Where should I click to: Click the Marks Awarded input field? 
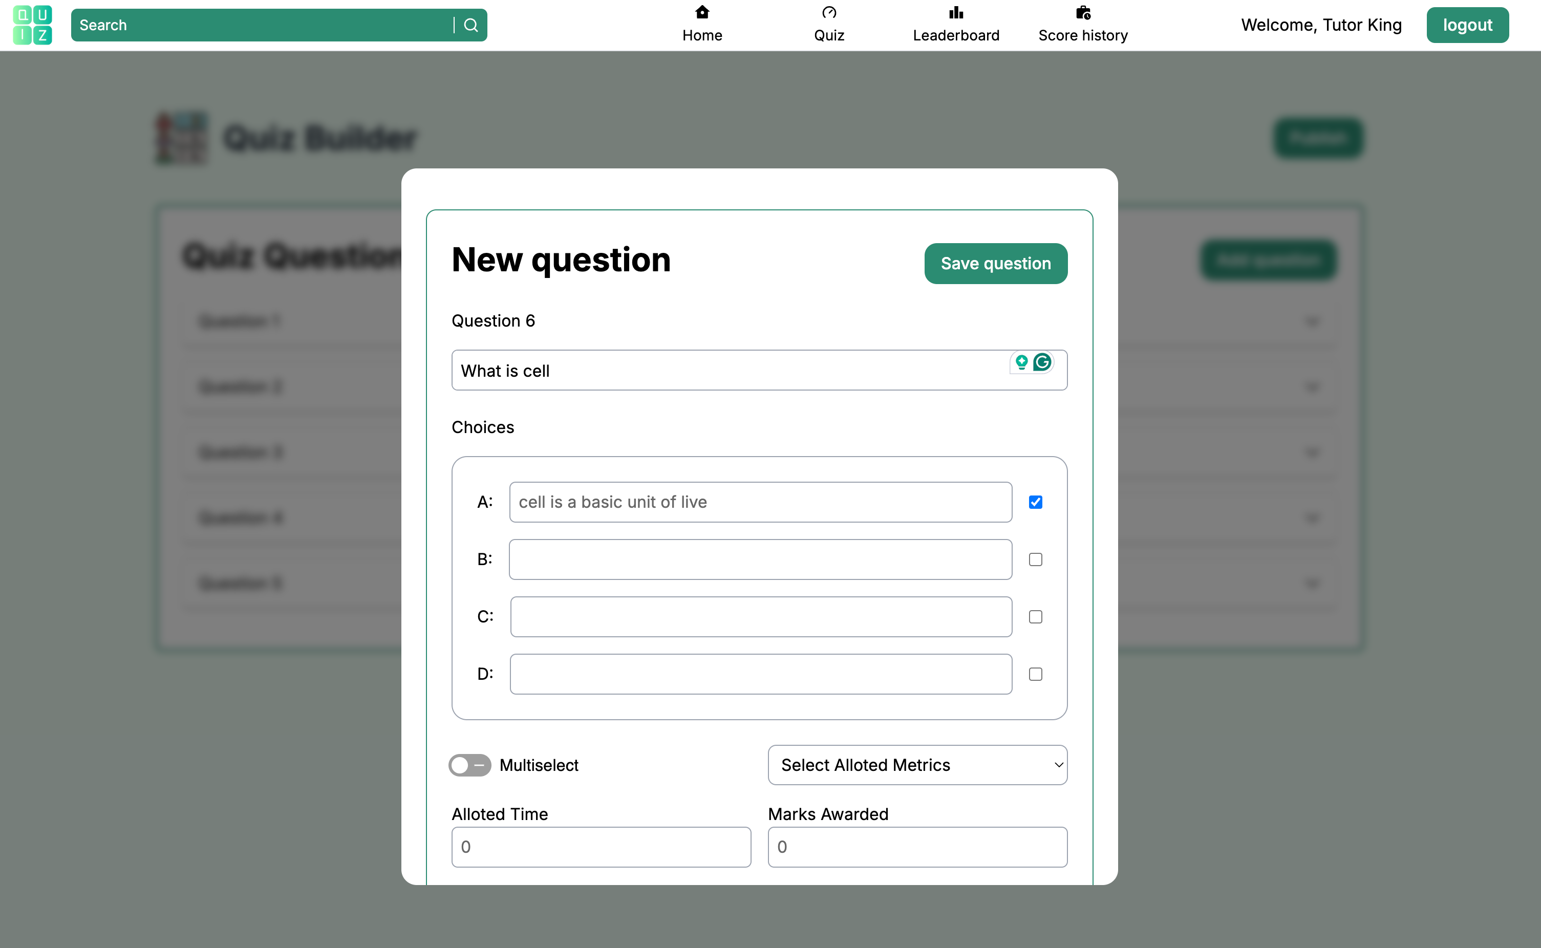(x=917, y=847)
